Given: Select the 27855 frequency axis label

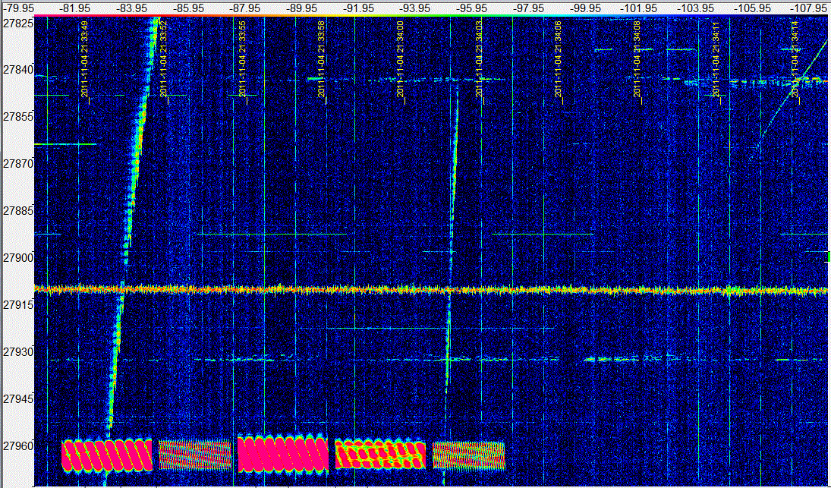Looking at the screenshot, I should [17, 117].
